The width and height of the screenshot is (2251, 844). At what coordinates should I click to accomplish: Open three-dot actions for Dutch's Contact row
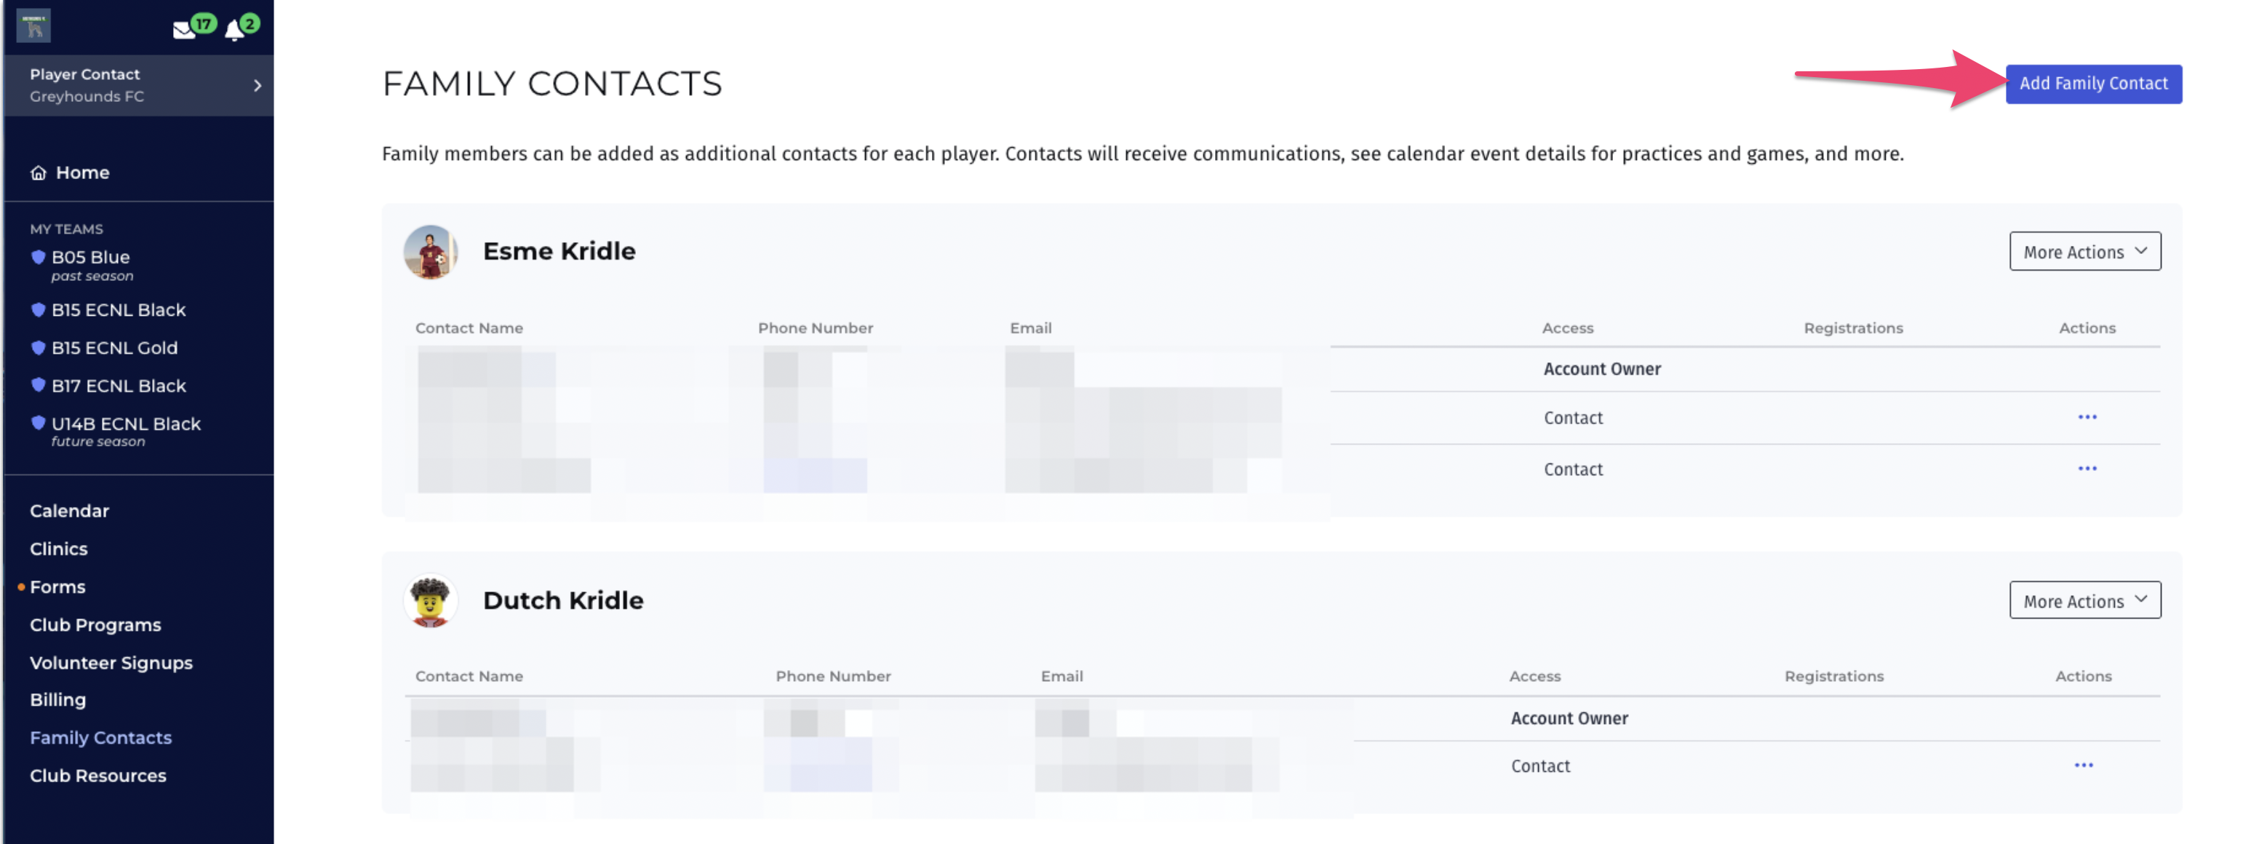pos(2083,765)
